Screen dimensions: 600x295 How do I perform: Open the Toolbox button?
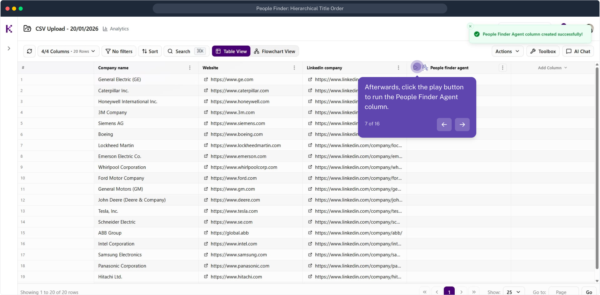pos(543,51)
